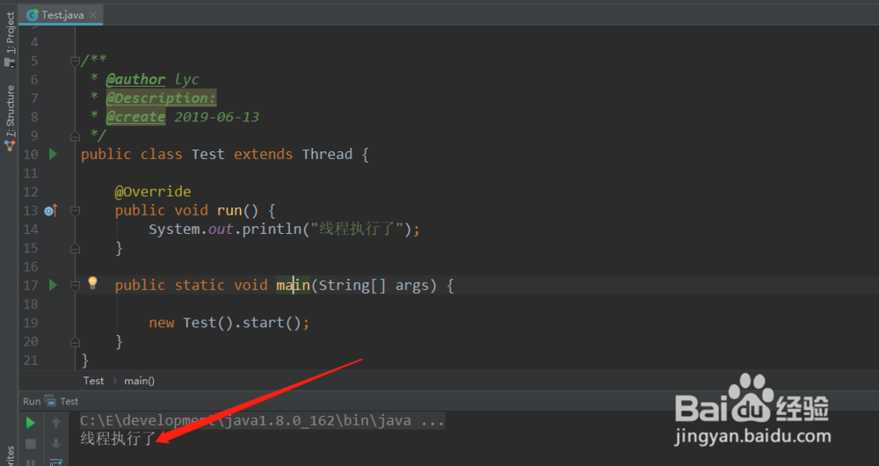
Task: Click the main() breadcrumb below the editor
Action: [139, 381]
